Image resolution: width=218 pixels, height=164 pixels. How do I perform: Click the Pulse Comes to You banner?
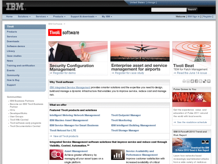[x=192, y=100]
